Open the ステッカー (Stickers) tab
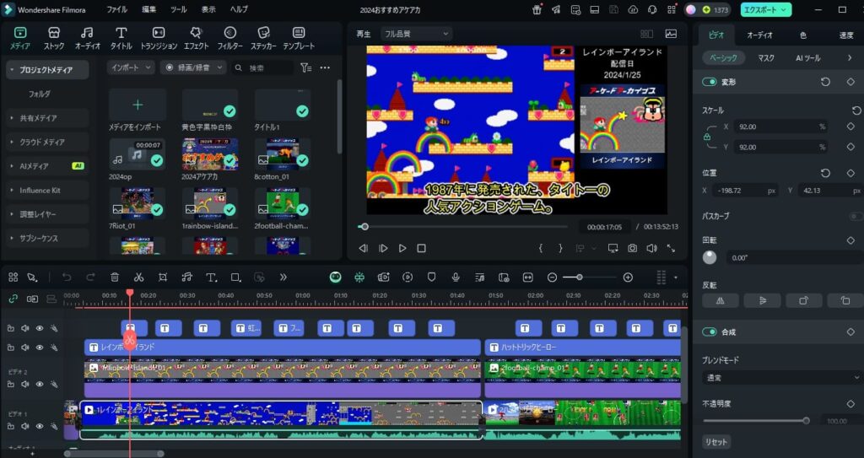 click(x=263, y=39)
